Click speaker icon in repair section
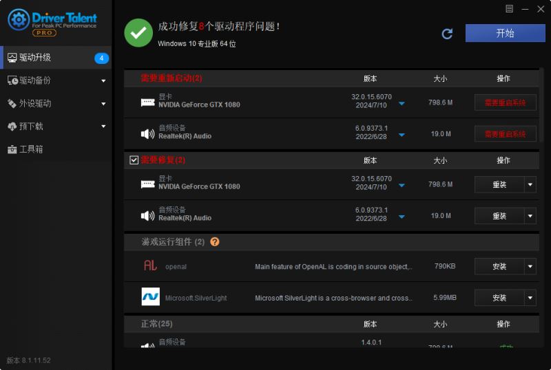Viewport: 551px width, 370px height. click(147, 215)
